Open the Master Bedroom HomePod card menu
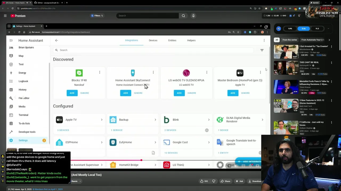Screen dimensions: 341x191 (x=260, y=72)
